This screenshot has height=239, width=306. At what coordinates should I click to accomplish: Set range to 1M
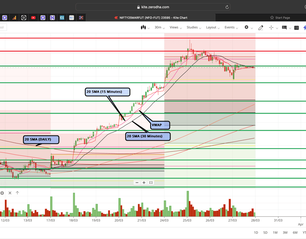tap(275, 233)
